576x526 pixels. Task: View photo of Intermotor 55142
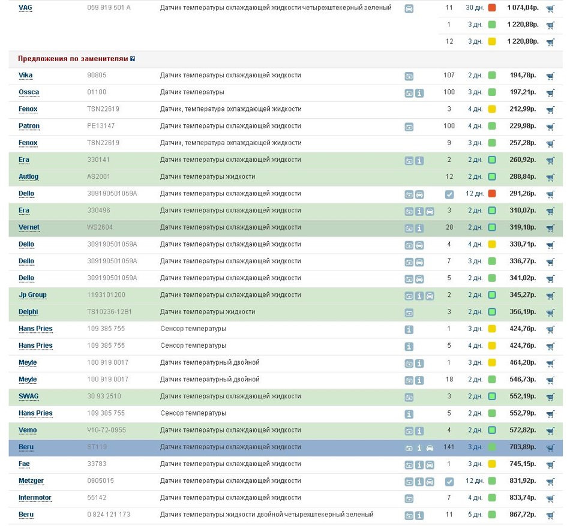click(x=409, y=499)
